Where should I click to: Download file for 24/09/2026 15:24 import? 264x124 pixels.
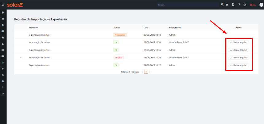click(239, 57)
